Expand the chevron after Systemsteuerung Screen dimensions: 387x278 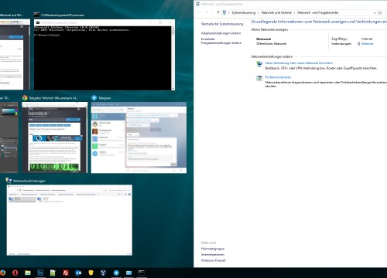pyautogui.click(x=258, y=12)
